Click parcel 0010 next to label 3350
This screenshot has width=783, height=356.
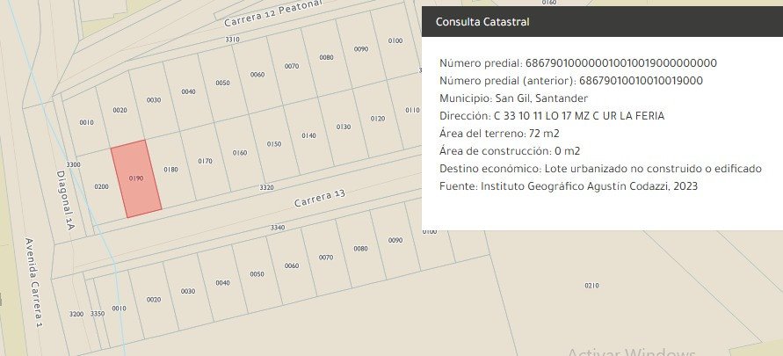pos(119,309)
